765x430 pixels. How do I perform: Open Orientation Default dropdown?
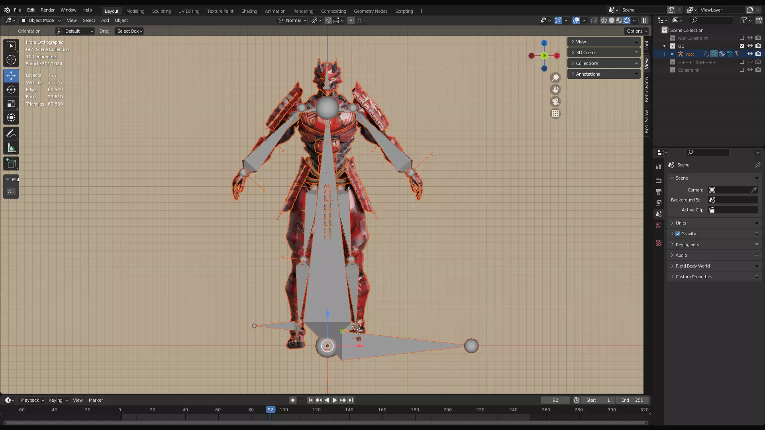point(75,31)
